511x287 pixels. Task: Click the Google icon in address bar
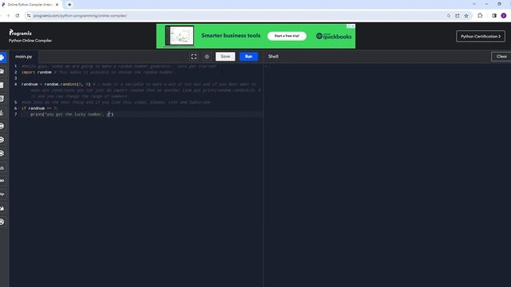tap(449, 16)
